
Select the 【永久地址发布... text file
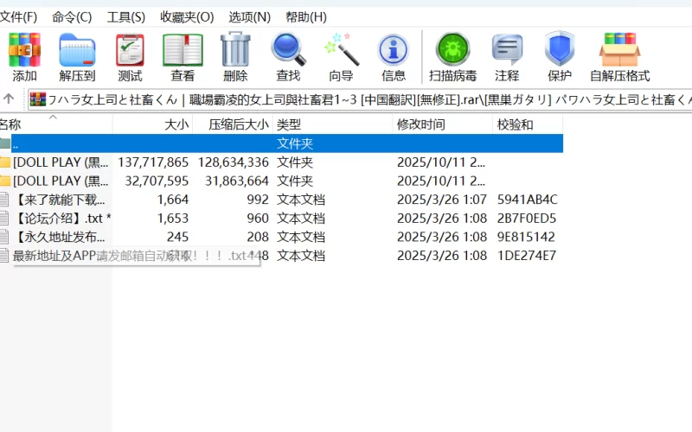point(282,237)
